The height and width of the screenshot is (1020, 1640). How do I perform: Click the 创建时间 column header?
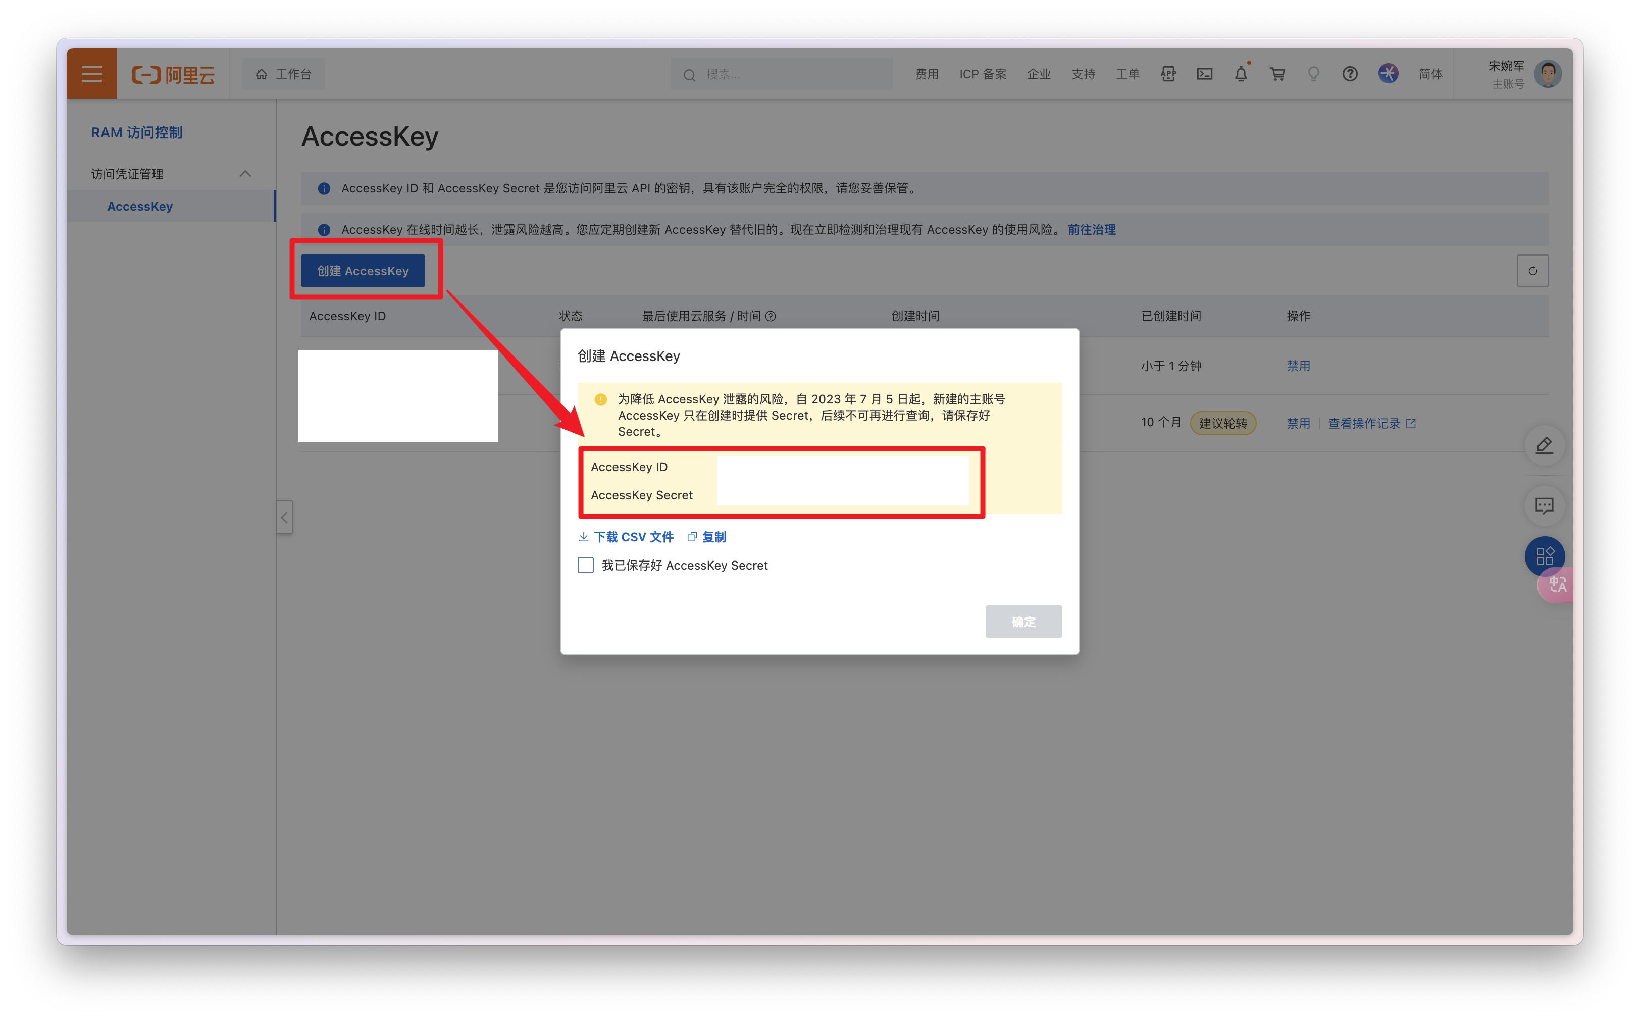pos(915,316)
